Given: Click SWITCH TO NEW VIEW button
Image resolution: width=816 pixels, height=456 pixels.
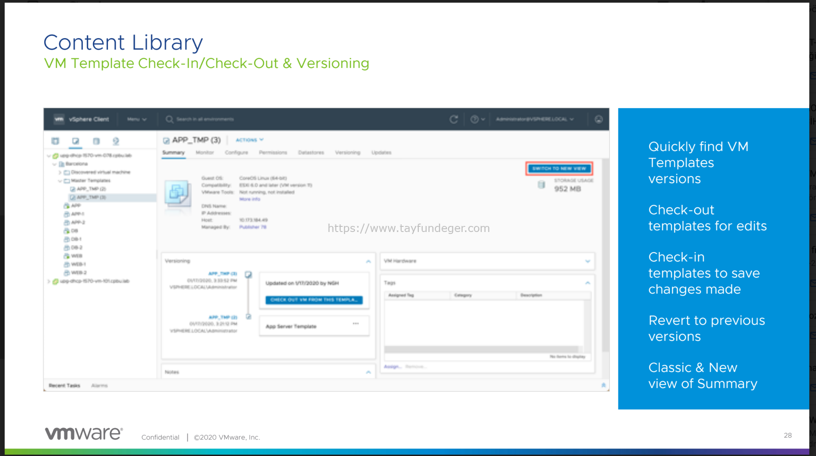Looking at the screenshot, I should [559, 168].
